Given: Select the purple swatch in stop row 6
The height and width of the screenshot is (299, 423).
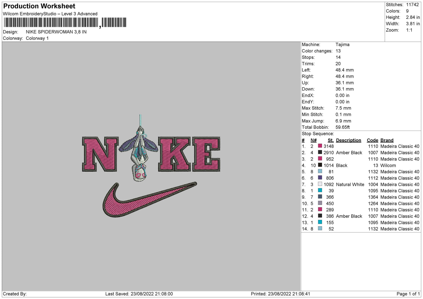Looking at the screenshot, I should [320, 178].
